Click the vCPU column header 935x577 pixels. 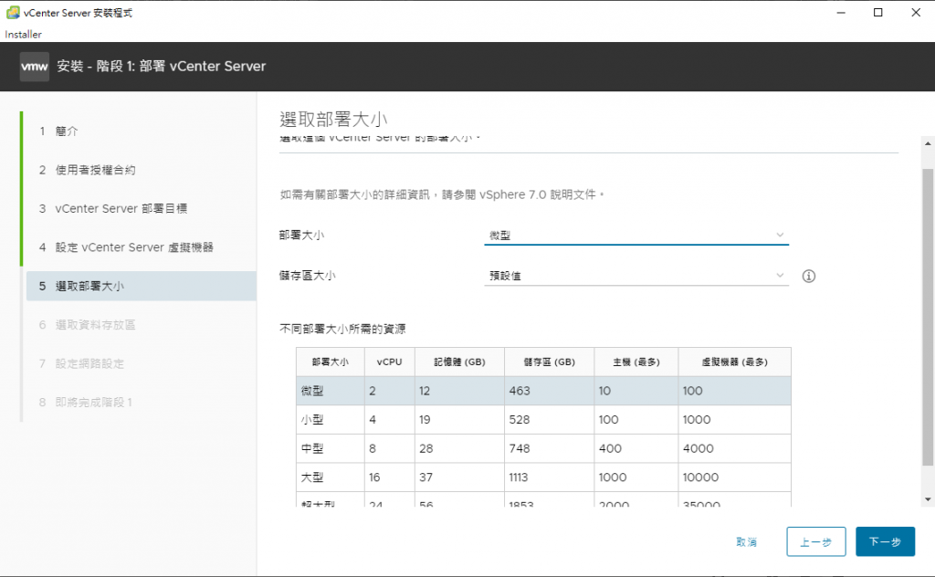point(389,362)
